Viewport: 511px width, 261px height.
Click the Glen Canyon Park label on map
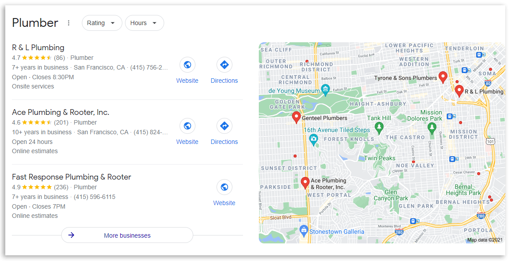(x=391, y=195)
